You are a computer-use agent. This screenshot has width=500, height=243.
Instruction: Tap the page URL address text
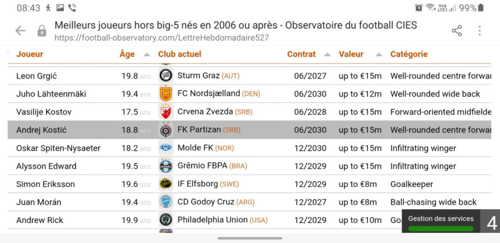[162, 38]
